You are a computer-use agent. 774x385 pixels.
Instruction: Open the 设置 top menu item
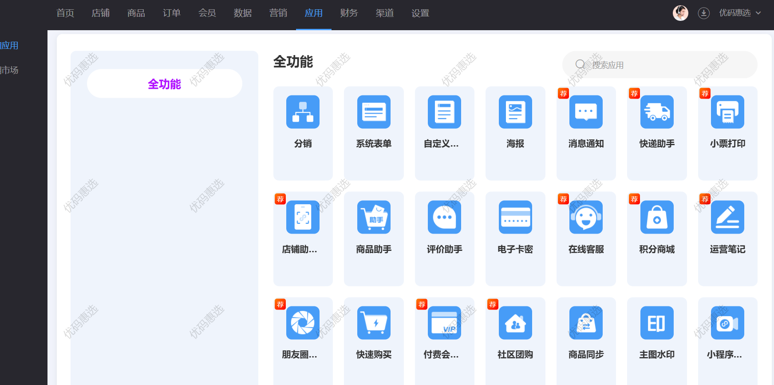[420, 13]
